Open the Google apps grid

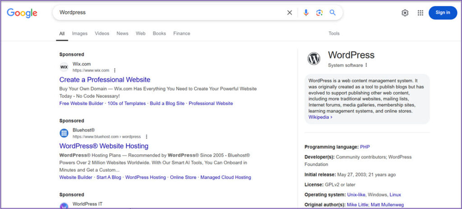(420, 13)
